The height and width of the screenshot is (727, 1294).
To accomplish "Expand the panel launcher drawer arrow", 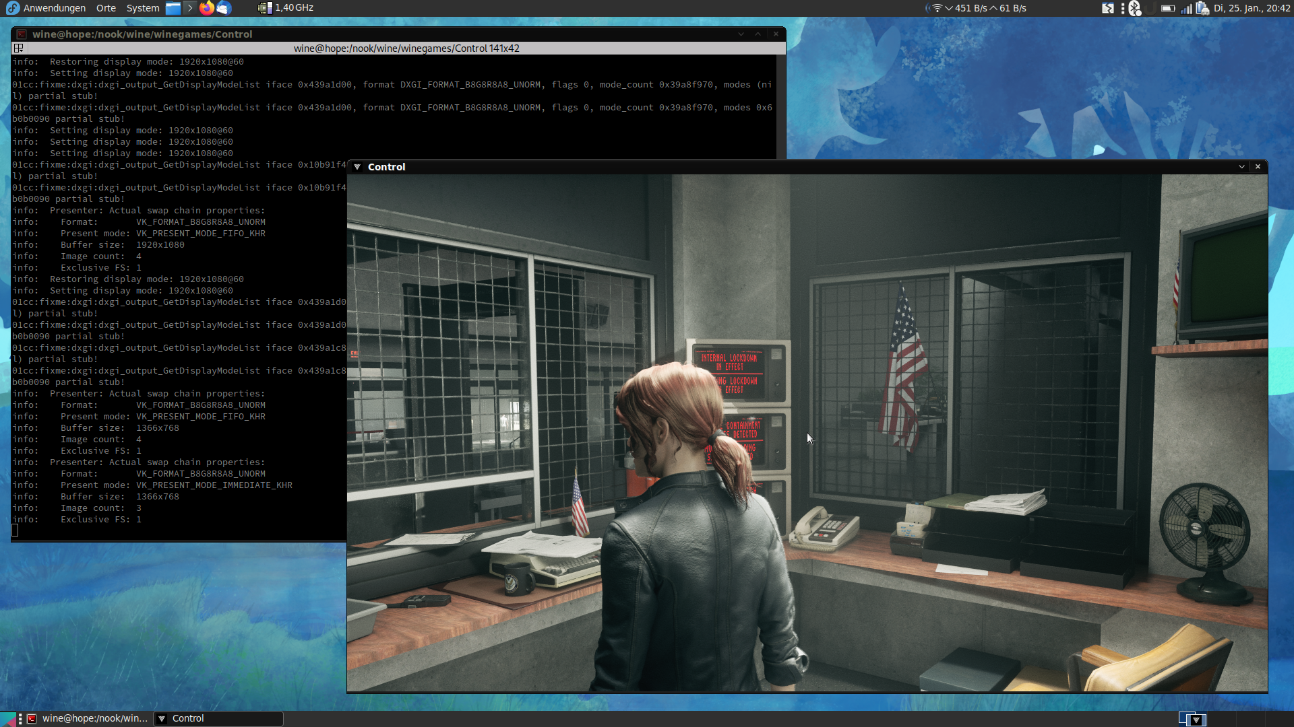I will pyautogui.click(x=190, y=8).
